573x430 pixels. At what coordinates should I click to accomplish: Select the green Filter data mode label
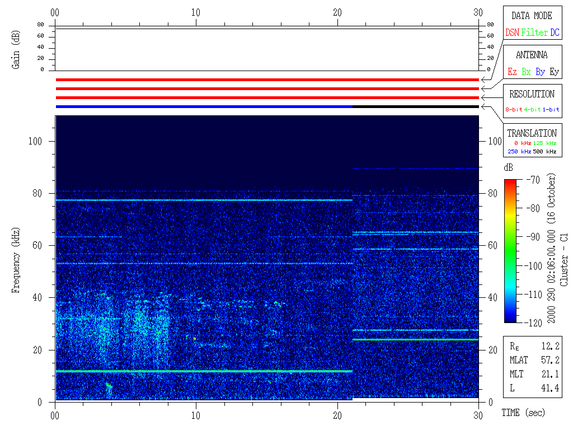[x=534, y=32]
